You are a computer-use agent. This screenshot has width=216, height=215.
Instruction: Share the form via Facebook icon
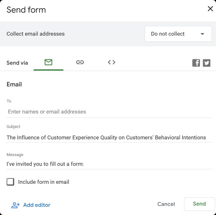click(x=196, y=63)
